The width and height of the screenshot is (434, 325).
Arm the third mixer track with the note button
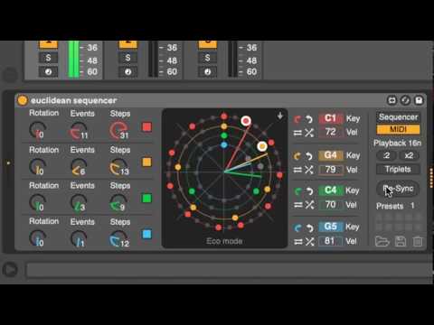207,72
